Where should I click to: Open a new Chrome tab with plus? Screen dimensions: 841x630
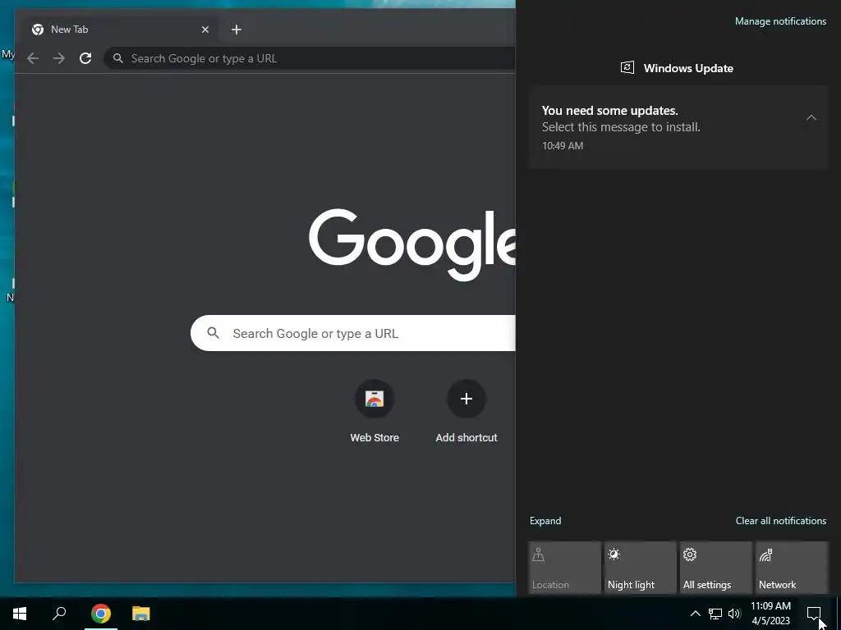(x=237, y=30)
